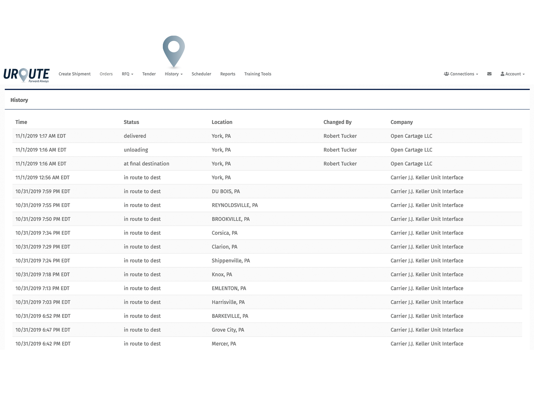Expand the RFQ dropdown menu
The height and width of the screenshot is (400, 534).
click(127, 74)
